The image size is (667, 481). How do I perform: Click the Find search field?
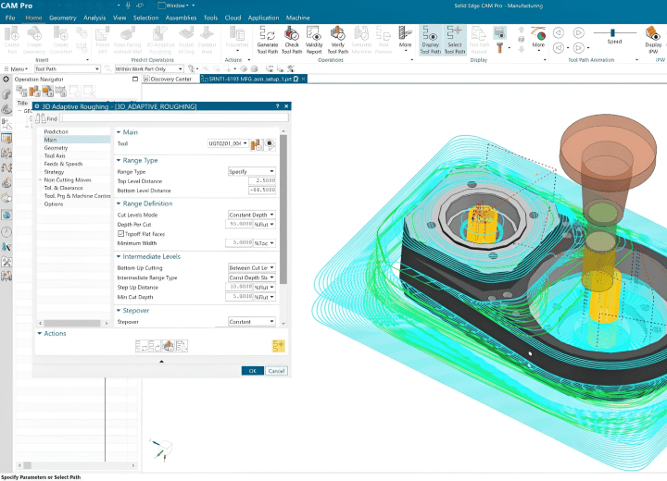pos(175,118)
